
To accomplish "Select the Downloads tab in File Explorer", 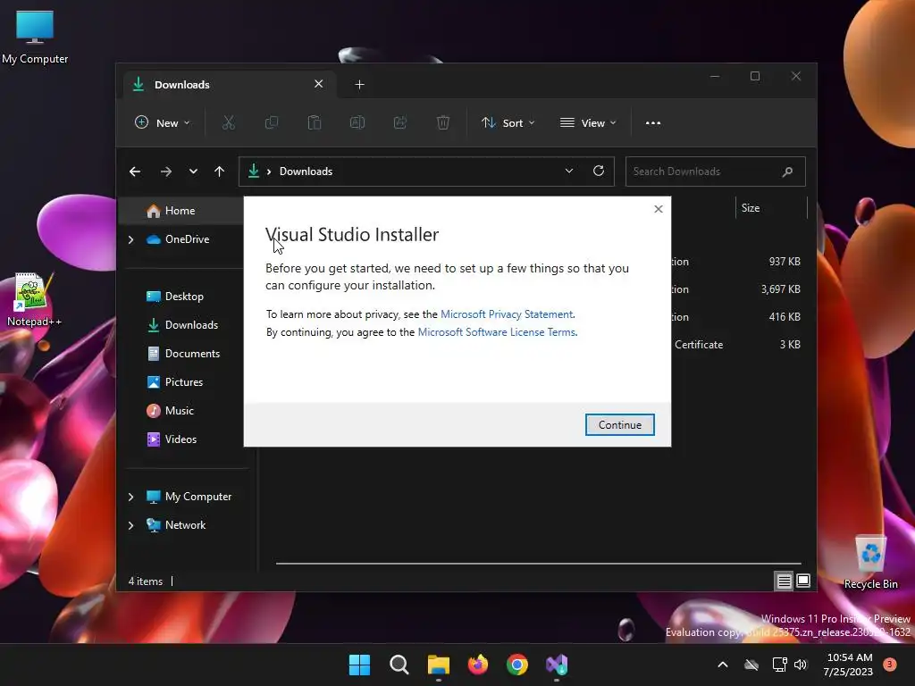I will pos(229,85).
